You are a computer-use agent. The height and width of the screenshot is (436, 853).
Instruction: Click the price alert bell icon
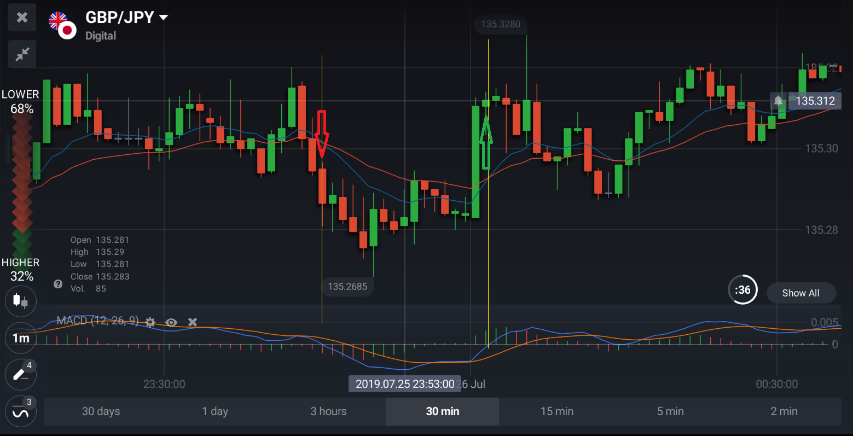(778, 101)
